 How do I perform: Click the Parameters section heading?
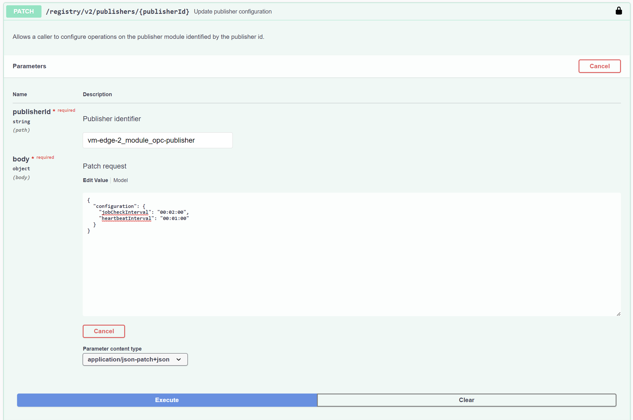point(29,66)
